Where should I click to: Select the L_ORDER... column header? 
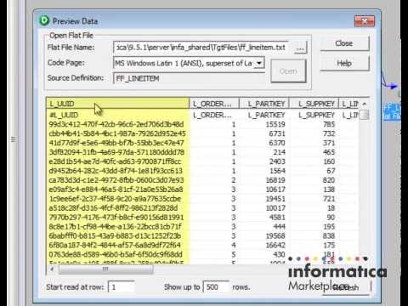214,104
